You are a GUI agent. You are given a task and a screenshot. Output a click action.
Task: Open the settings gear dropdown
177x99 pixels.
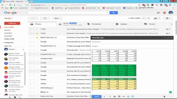point(168,18)
